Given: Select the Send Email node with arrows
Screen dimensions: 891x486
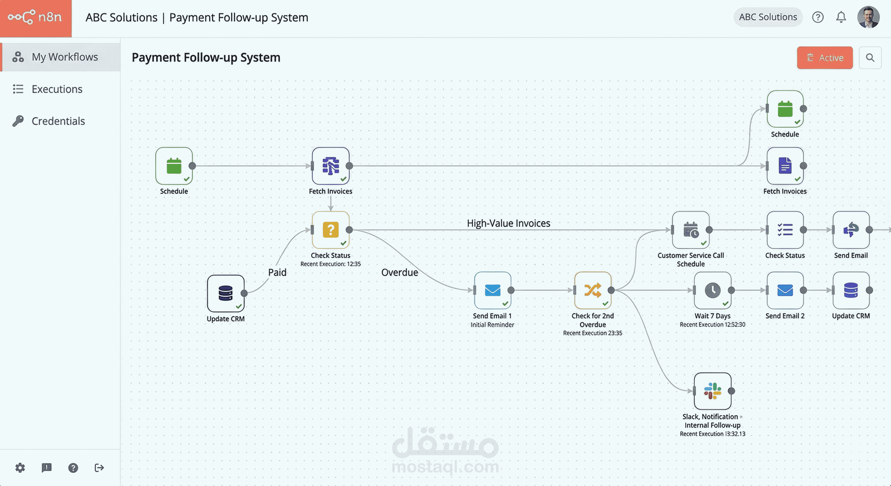Looking at the screenshot, I should pos(851,230).
